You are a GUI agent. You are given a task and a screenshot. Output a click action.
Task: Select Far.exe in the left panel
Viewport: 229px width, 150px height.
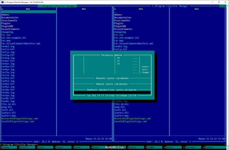[x=6, y=35]
